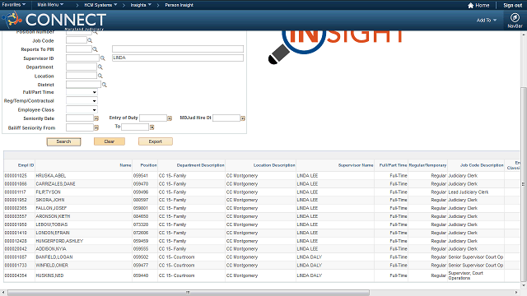Open Job Code lookup magnifier
527x296 pixels.
(x=90, y=40)
